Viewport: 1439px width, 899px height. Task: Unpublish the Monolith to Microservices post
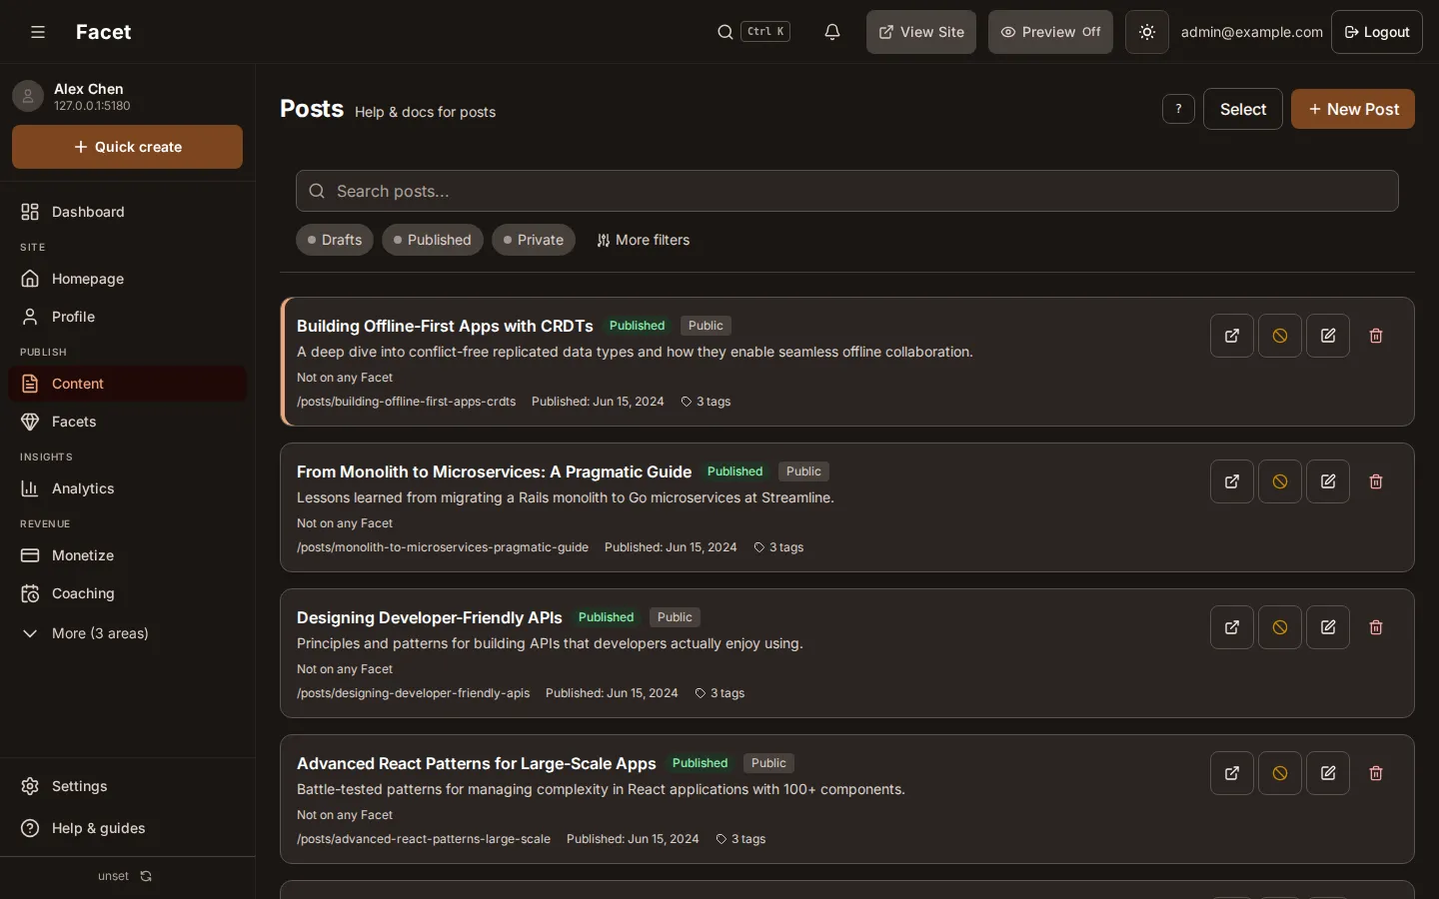(1280, 481)
